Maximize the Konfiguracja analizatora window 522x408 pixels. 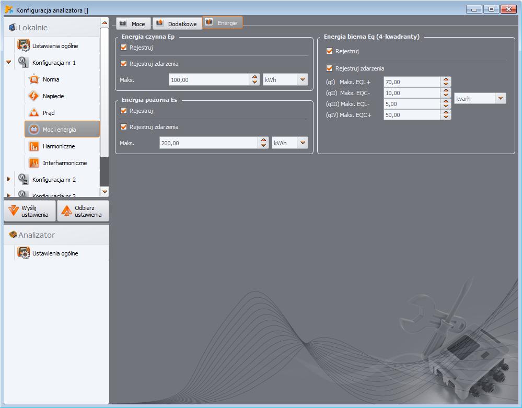pos(491,9)
